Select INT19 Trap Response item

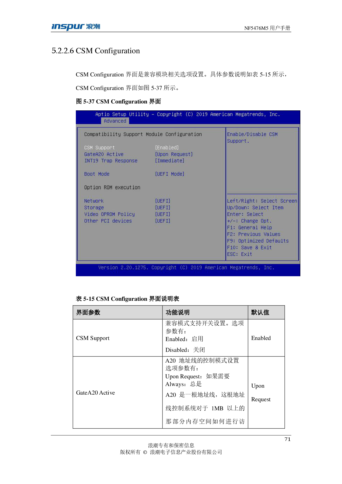click(x=111, y=161)
